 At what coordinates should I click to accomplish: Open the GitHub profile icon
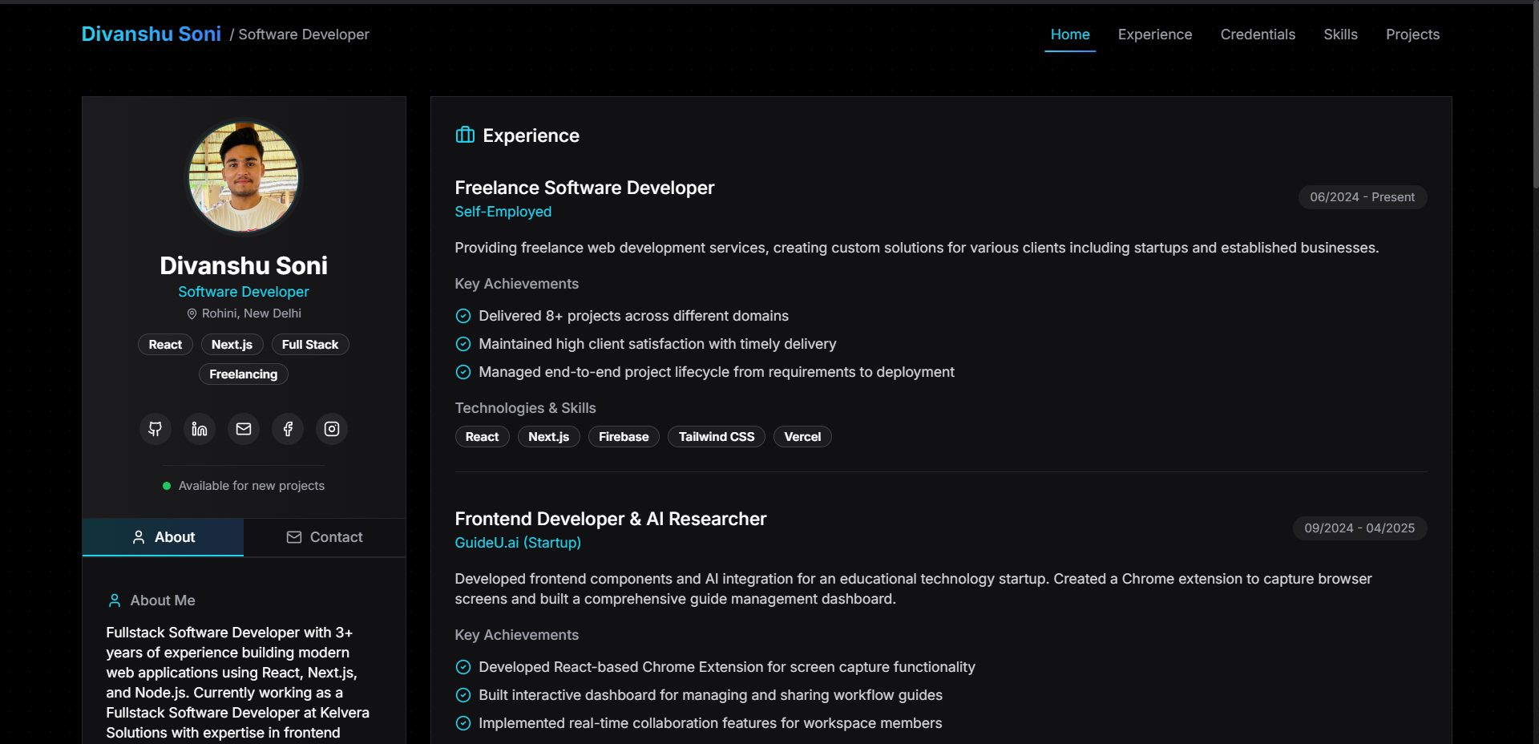(x=156, y=429)
